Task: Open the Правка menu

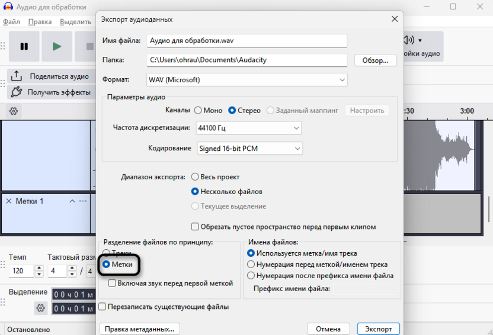Action: (x=40, y=22)
